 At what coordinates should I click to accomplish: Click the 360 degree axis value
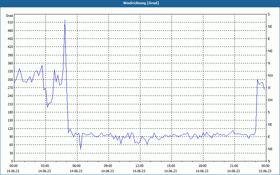10,63
